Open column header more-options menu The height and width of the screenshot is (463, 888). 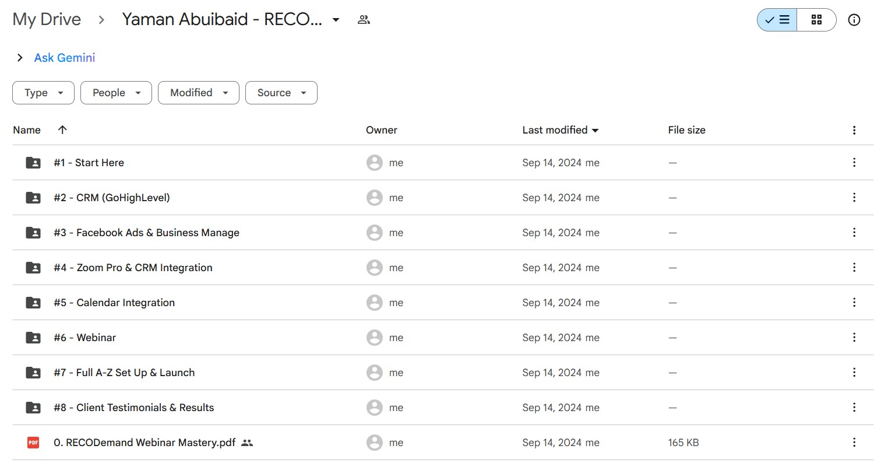coord(854,130)
